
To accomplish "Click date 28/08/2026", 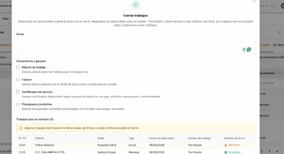I will 156,145.
